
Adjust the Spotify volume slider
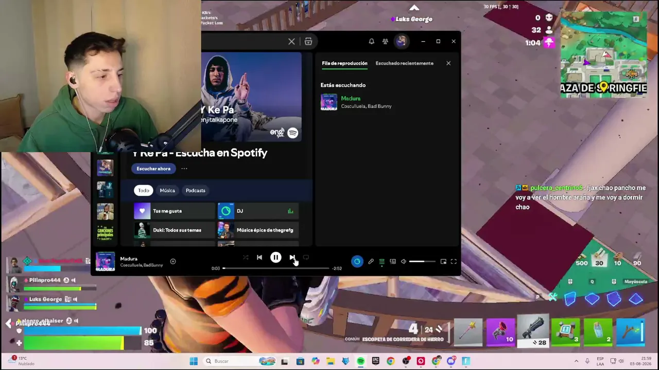coord(422,262)
